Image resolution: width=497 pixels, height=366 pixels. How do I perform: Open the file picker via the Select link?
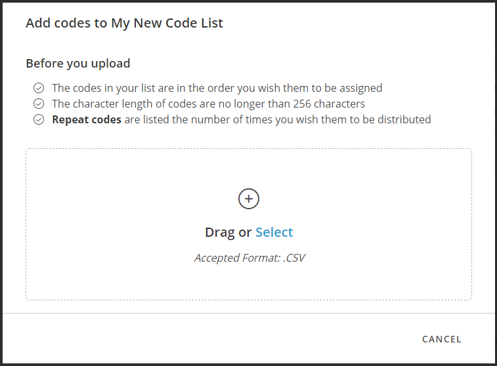point(274,232)
